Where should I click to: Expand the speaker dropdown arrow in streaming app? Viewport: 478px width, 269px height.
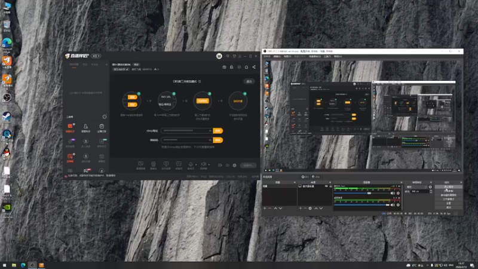point(209,165)
